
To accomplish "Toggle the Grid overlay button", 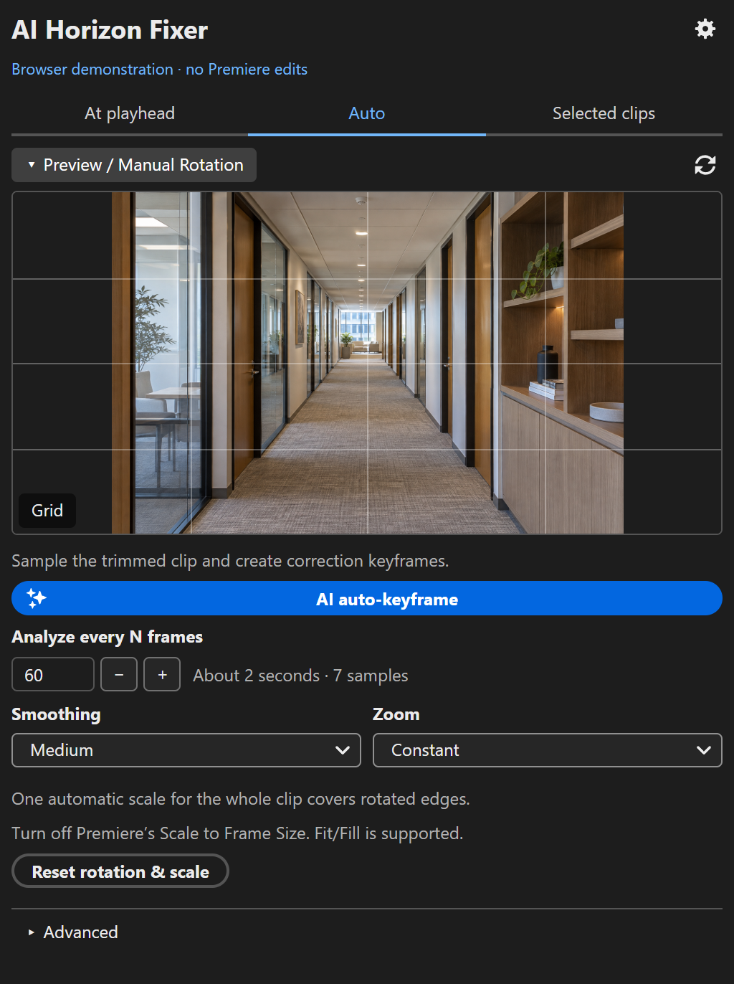I will tap(47, 511).
